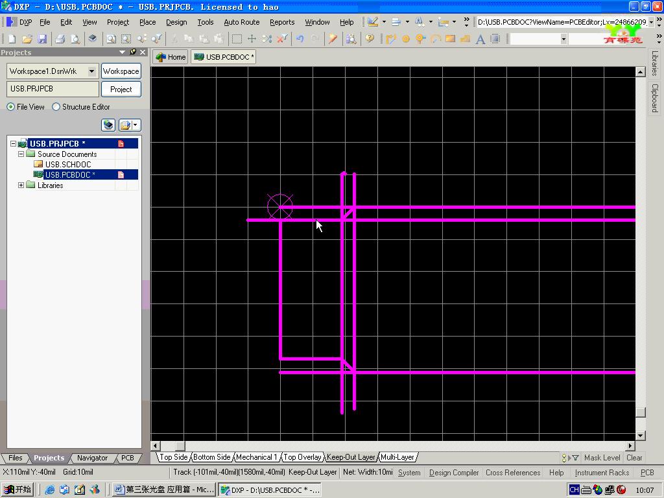
Task: Open the Dimension tools dropdown arrow
Action: click(x=454, y=21)
